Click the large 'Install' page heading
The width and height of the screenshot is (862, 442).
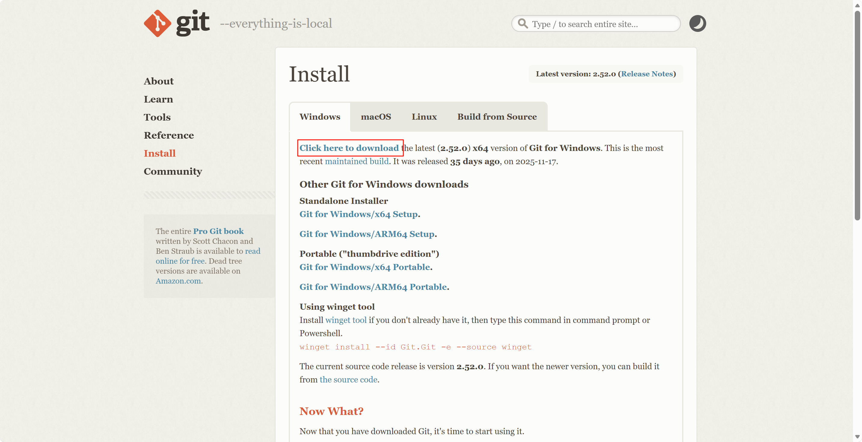(x=319, y=74)
